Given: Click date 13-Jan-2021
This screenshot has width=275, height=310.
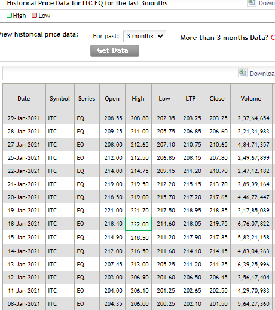Looking at the screenshot, I should pyautogui.click(x=24, y=264).
